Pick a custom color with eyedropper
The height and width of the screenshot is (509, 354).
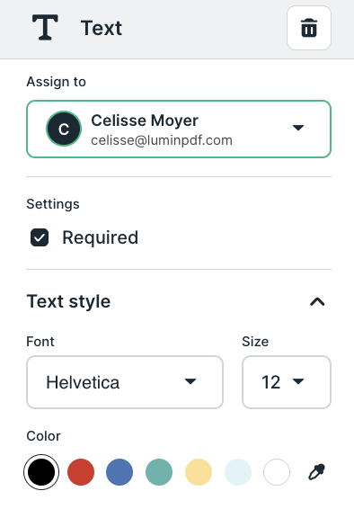point(316,472)
